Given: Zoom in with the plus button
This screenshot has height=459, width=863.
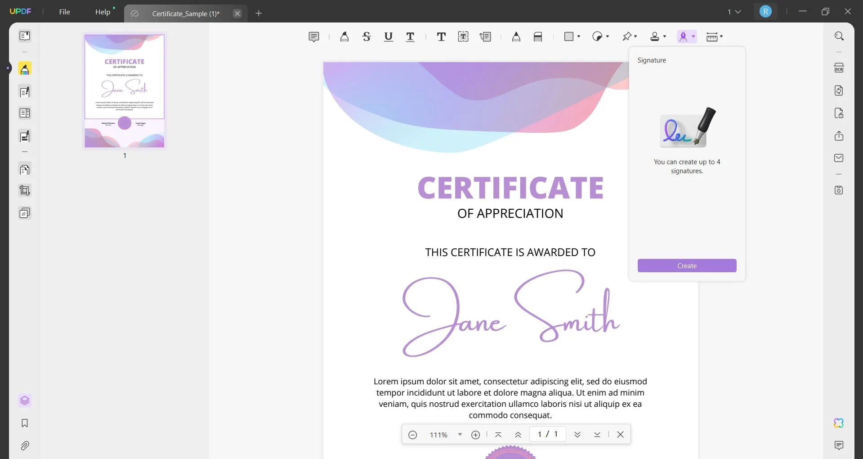Looking at the screenshot, I should [475, 435].
